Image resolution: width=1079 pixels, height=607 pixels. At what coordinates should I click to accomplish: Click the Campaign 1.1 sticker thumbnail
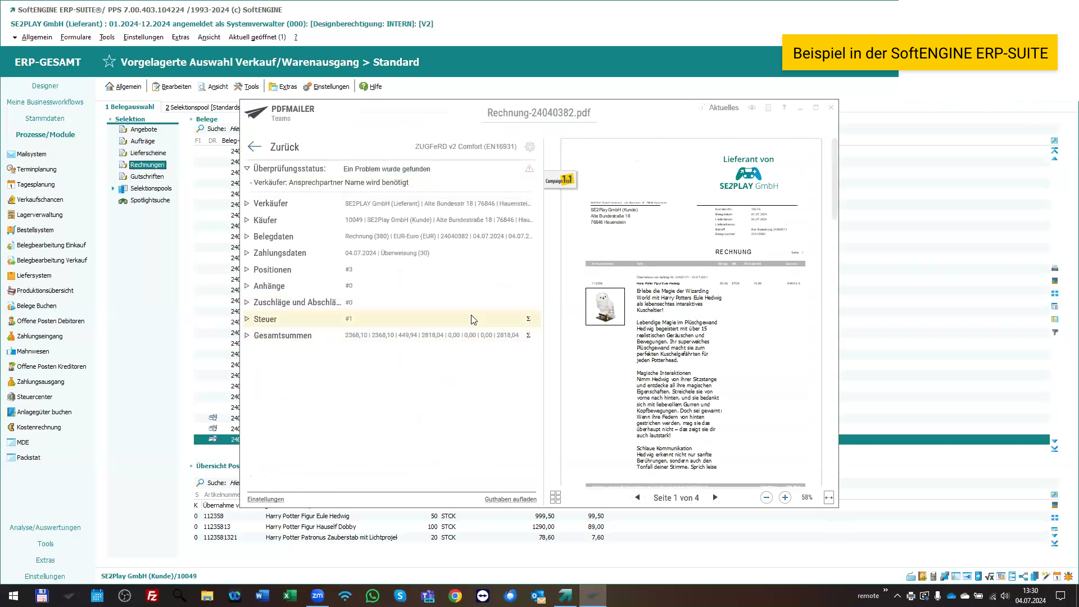560,180
